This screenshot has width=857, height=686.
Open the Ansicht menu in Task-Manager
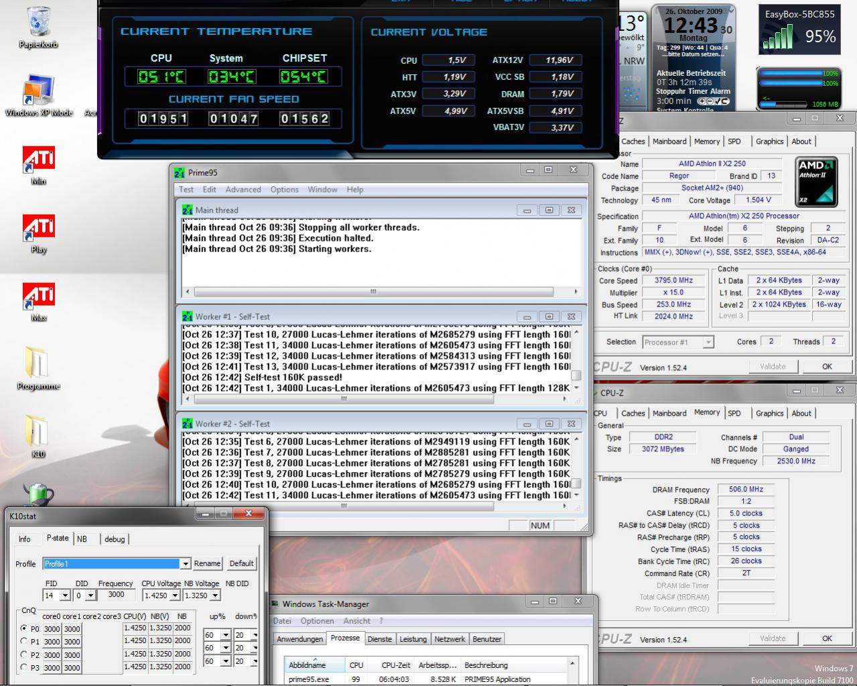click(356, 621)
